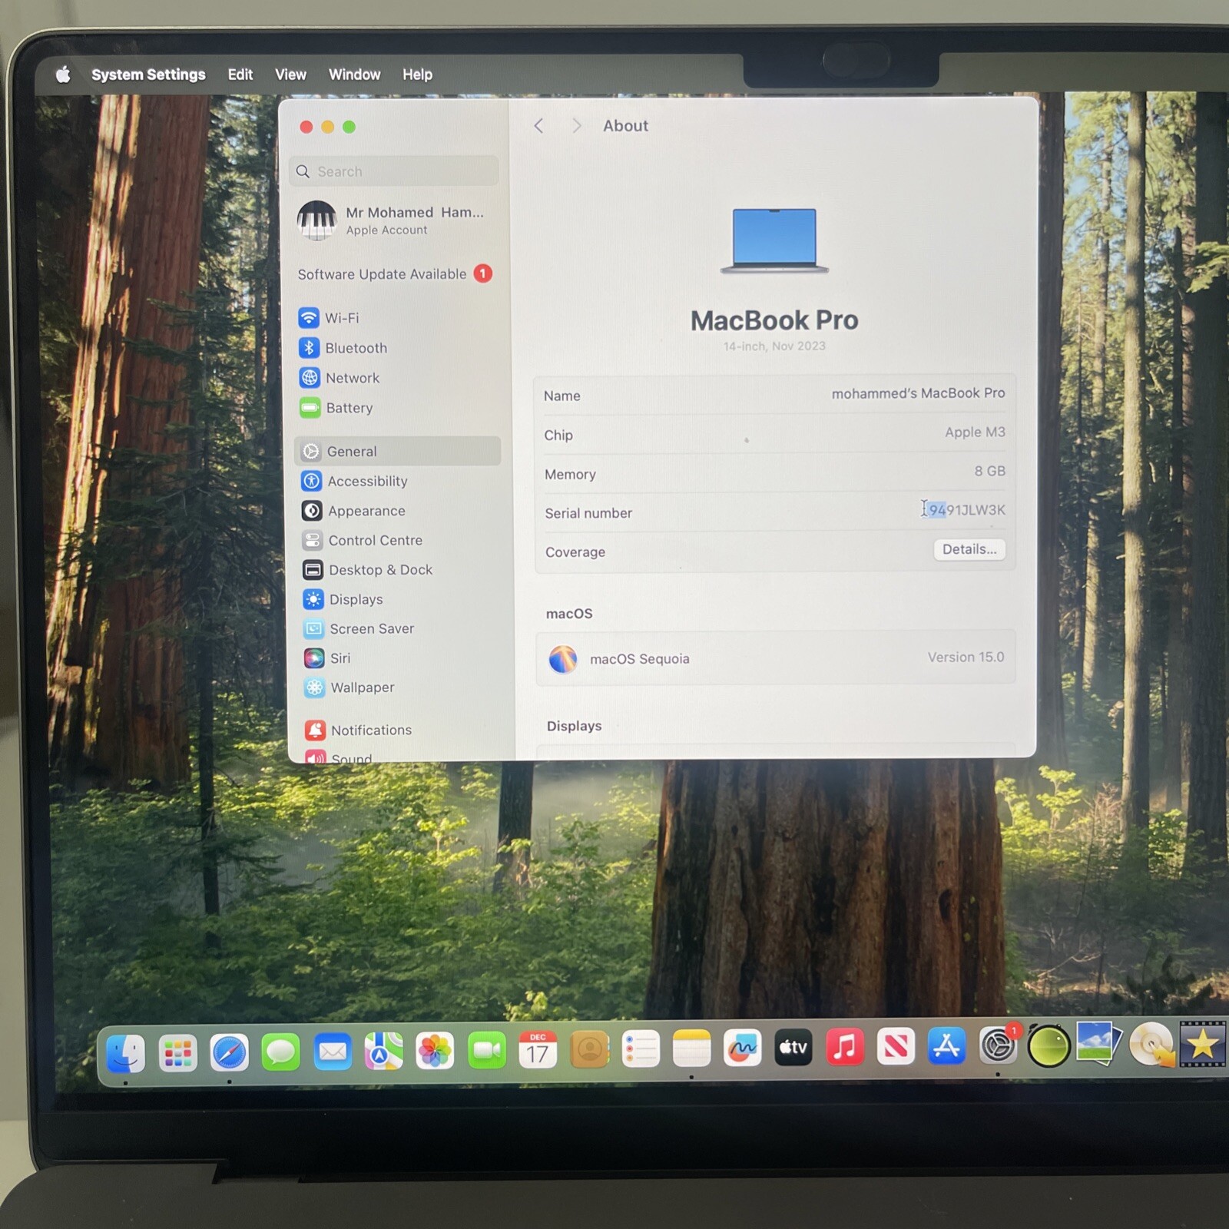Open Battery settings in sidebar
1229x1229 pixels.
point(336,408)
